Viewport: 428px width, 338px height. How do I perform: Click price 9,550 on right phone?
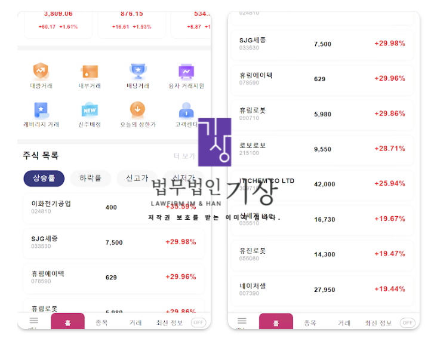(322, 149)
